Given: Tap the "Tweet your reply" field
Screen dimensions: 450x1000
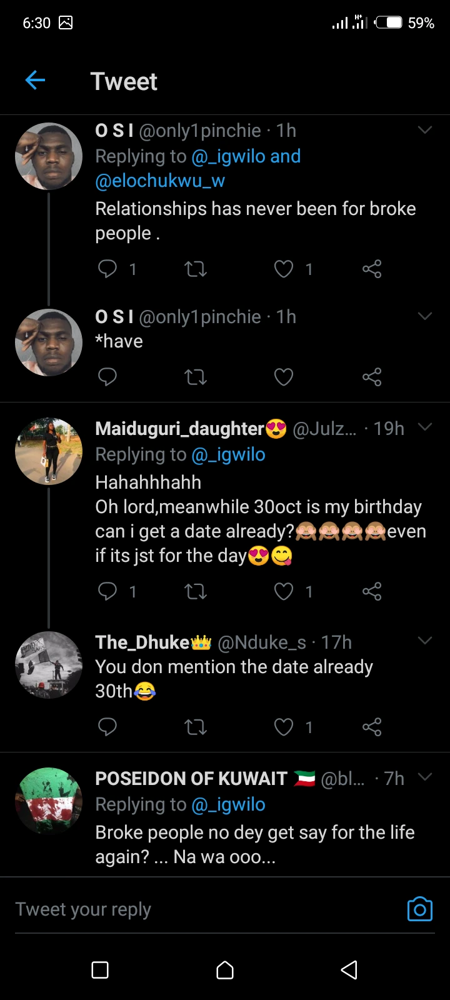Looking at the screenshot, I should pos(187,909).
